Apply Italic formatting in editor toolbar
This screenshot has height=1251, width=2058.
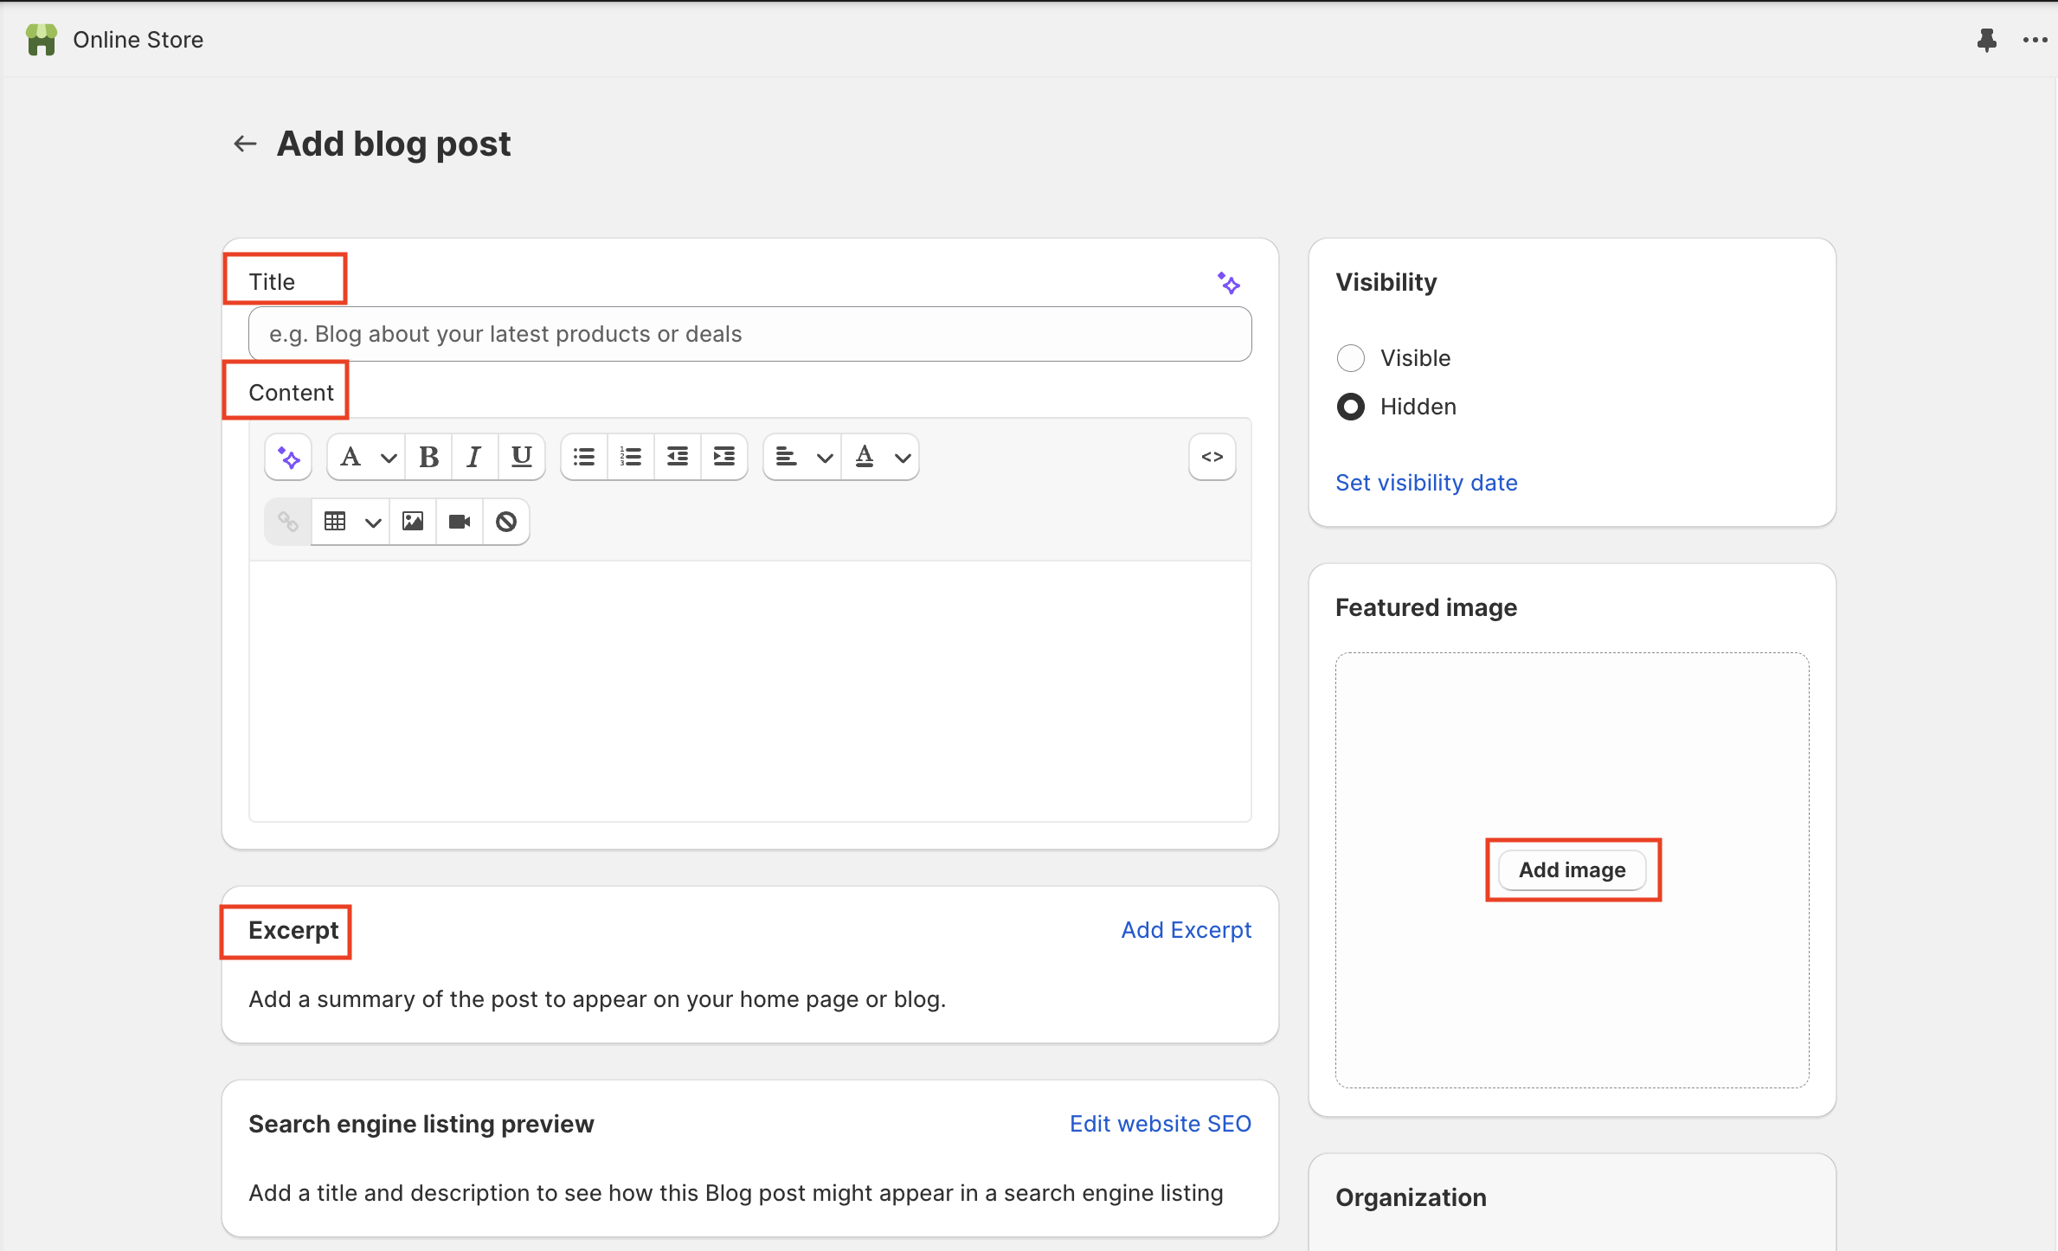tap(473, 457)
